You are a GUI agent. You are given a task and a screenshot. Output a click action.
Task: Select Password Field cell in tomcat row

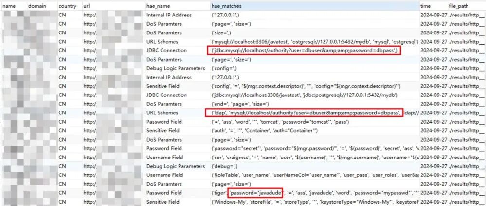[x=177, y=122]
